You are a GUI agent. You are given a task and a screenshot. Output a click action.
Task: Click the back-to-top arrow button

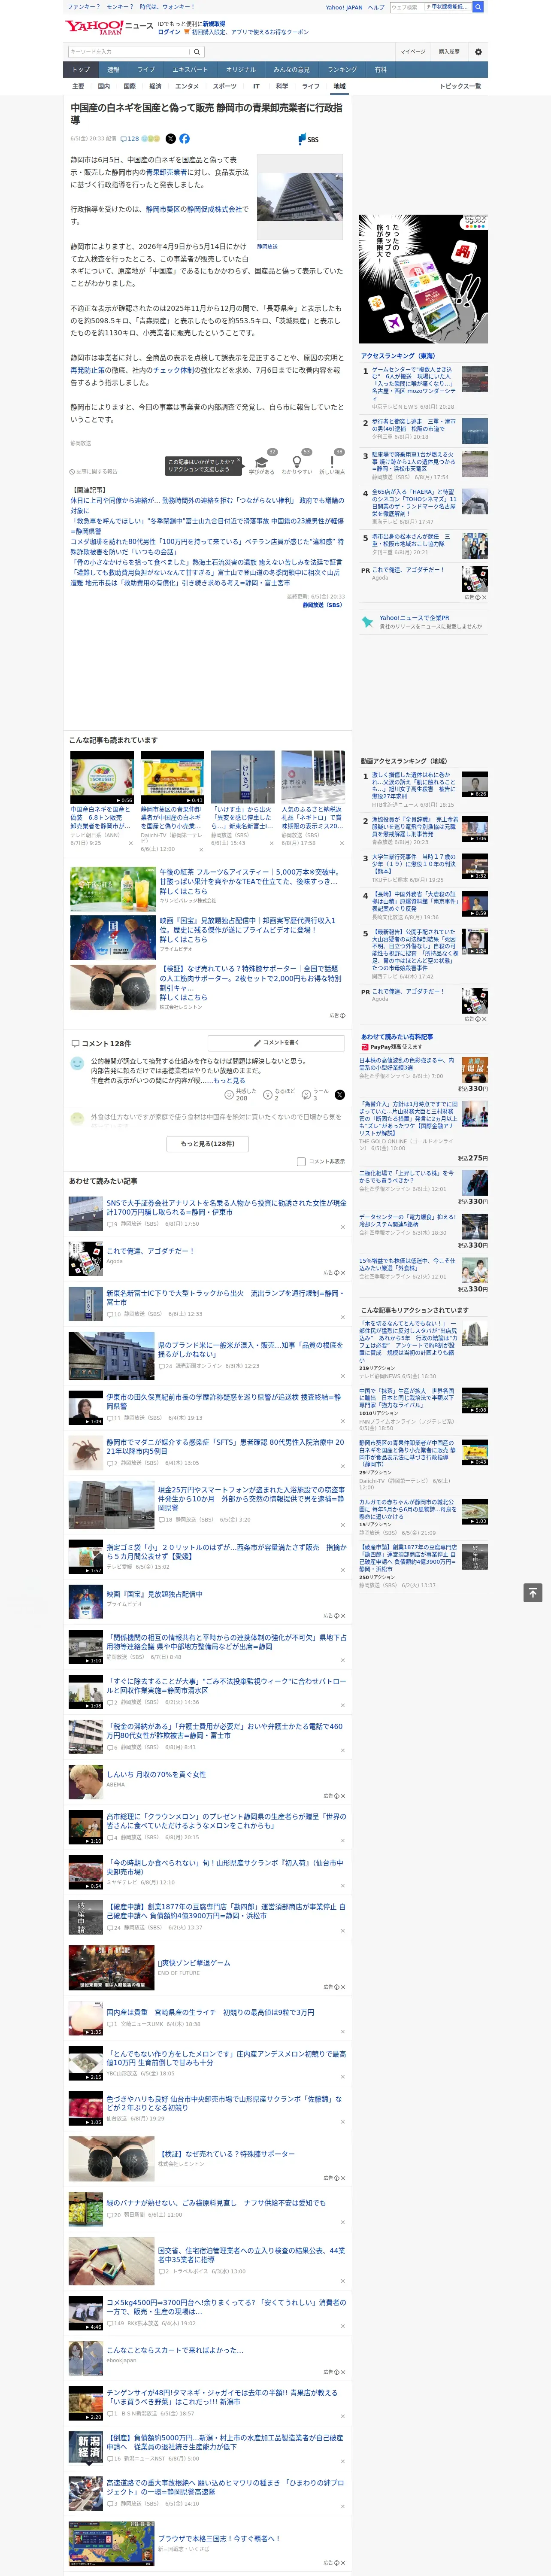coord(533,1592)
